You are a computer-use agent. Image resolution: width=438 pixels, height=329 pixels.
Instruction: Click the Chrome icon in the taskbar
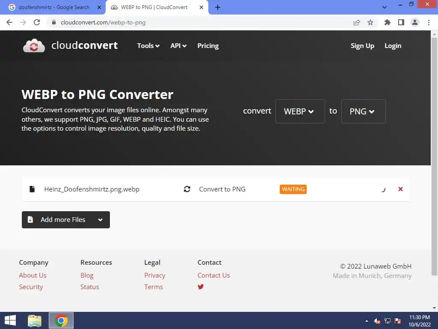(61, 320)
